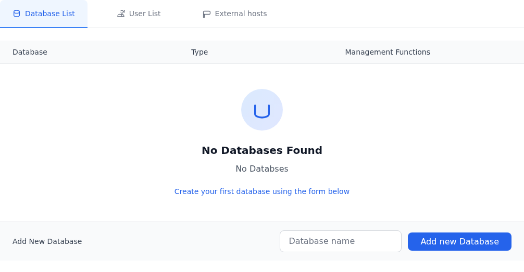This screenshot has height=272, width=524.
Task: Click the External hosts flag icon
Action: [206, 14]
